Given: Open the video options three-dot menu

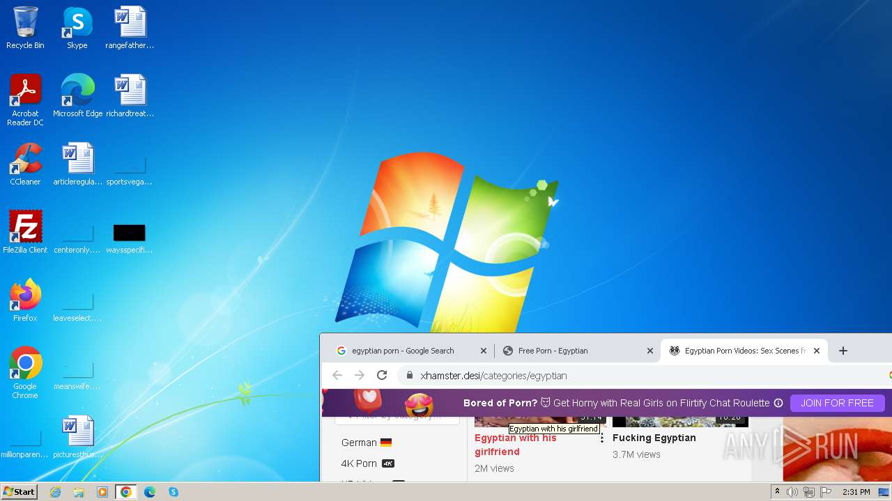Looking at the screenshot, I should tap(602, 438).
